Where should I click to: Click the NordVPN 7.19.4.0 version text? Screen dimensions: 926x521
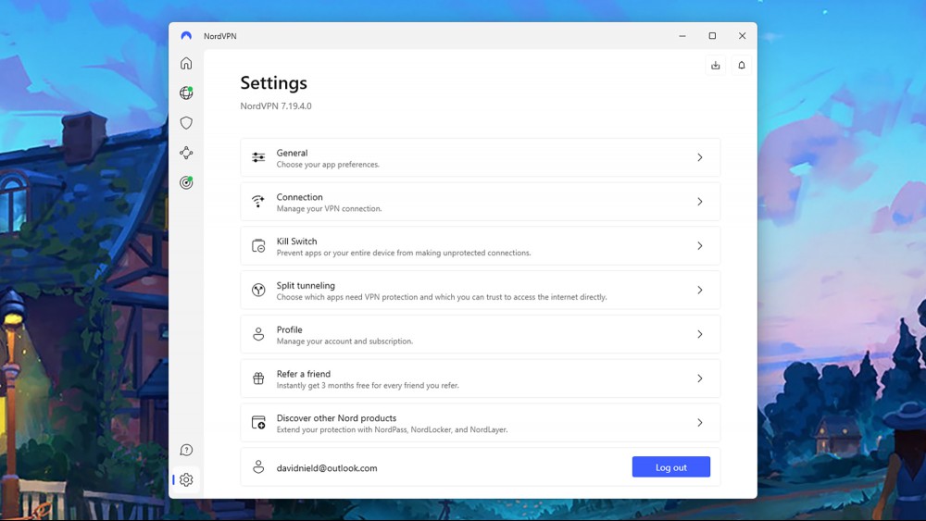pyautogui.click(x=276, y=106)
